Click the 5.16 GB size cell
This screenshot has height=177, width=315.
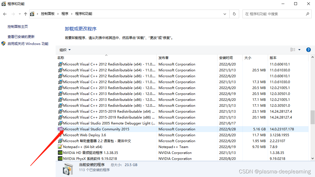point(259,129)
